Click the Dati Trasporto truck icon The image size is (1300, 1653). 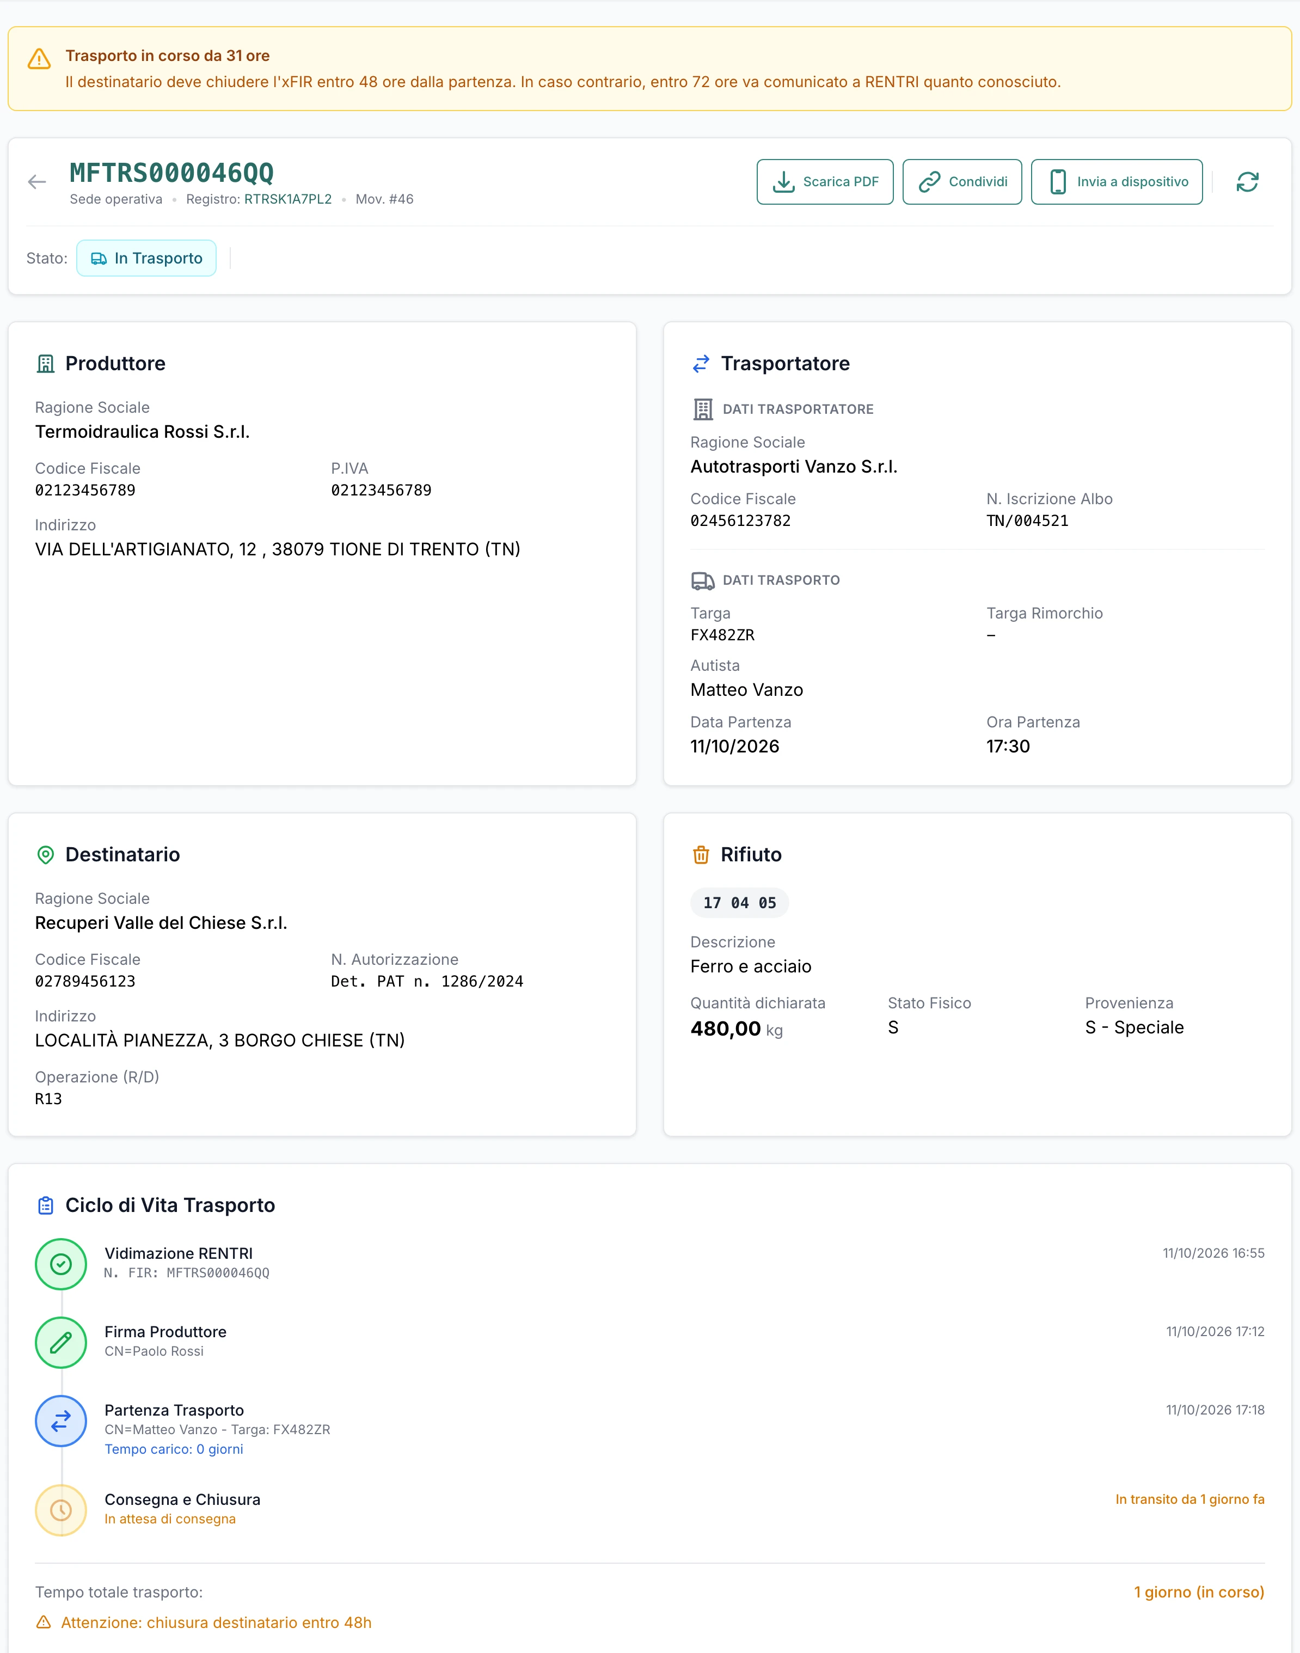pyautogui.click(x=702, y=581)
